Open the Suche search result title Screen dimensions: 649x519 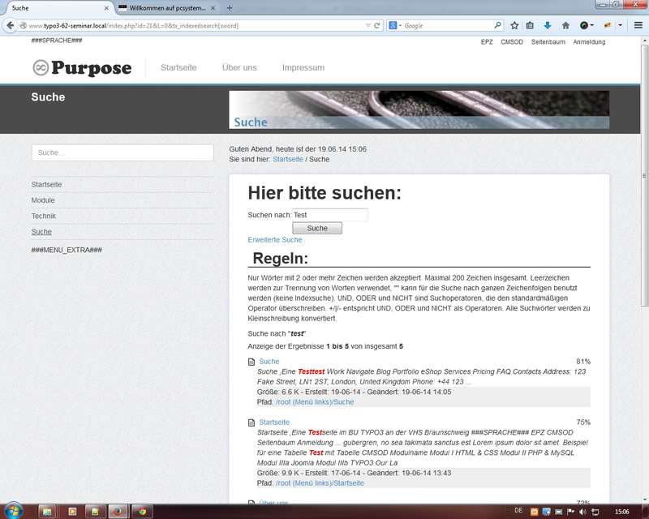269,362
